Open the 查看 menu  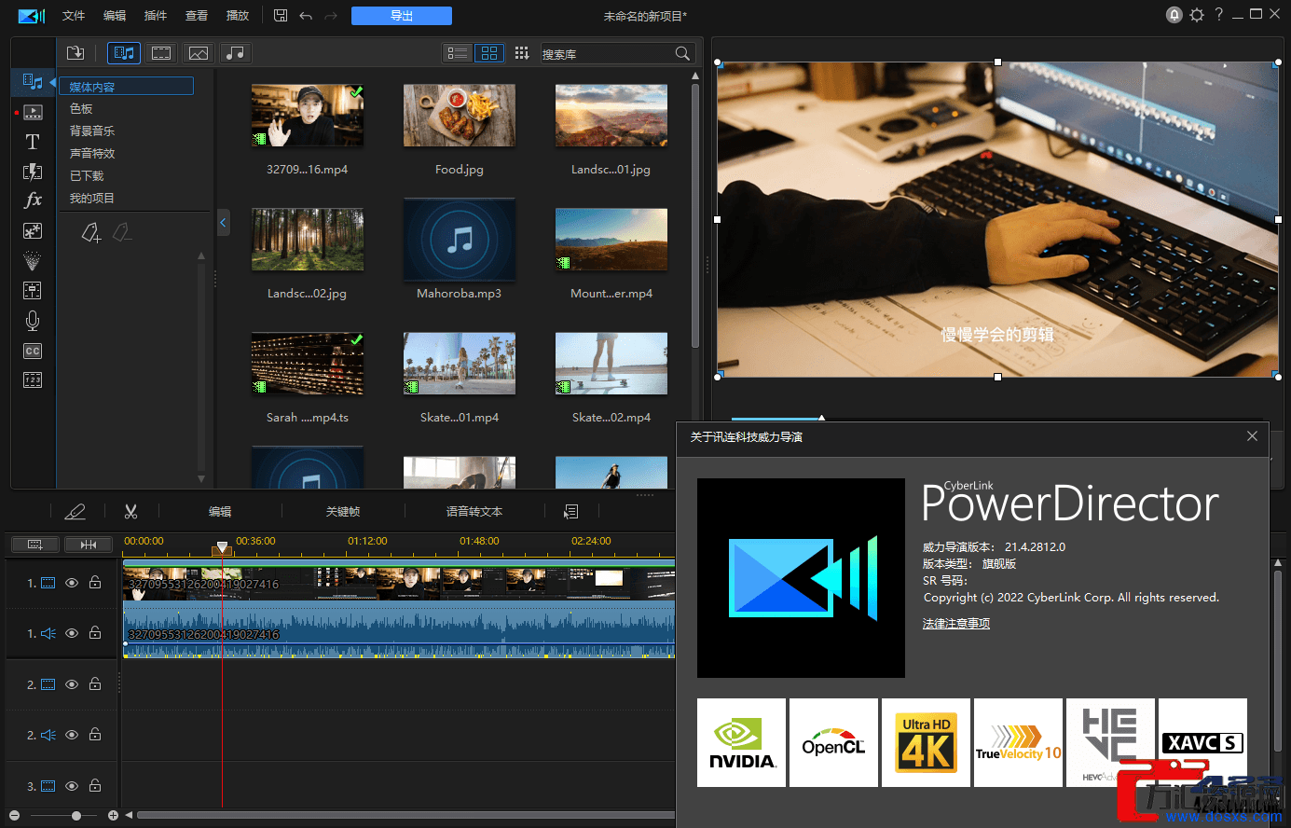click(x=197, y=16)
